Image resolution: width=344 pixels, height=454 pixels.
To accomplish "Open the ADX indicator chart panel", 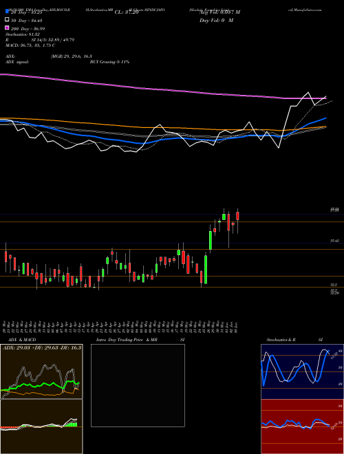I will point(41,371).
